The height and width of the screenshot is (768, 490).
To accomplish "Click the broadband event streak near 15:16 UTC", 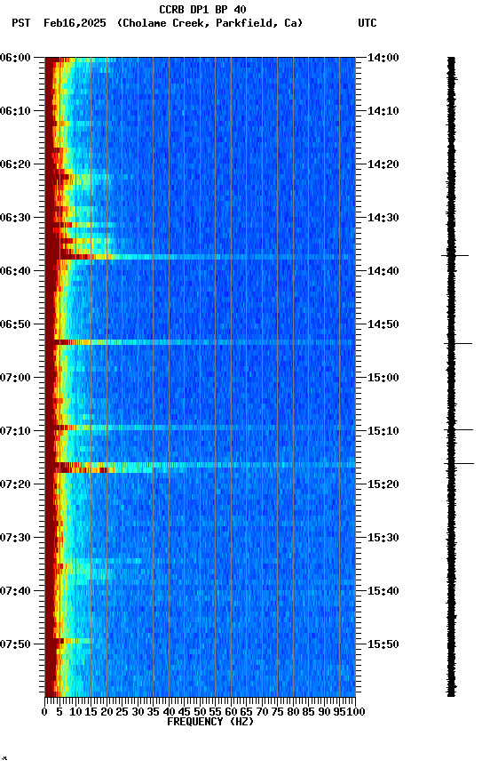I will tap(200, 465).
